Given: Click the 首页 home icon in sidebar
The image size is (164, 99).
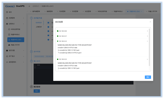Looking at the screenshot, I should pyautogui.click(x=7, y=12).
